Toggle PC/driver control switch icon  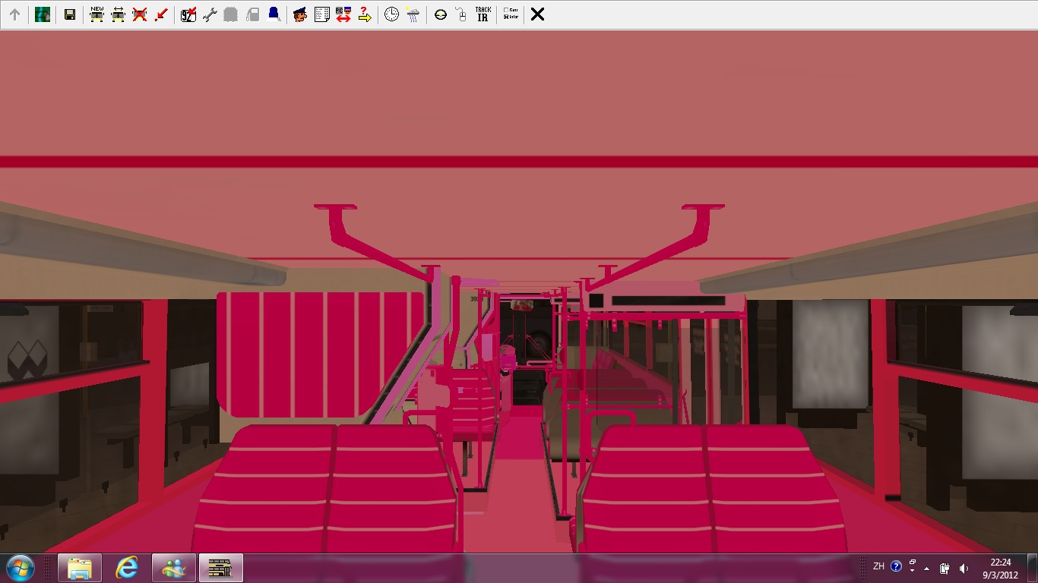(343, 14)
